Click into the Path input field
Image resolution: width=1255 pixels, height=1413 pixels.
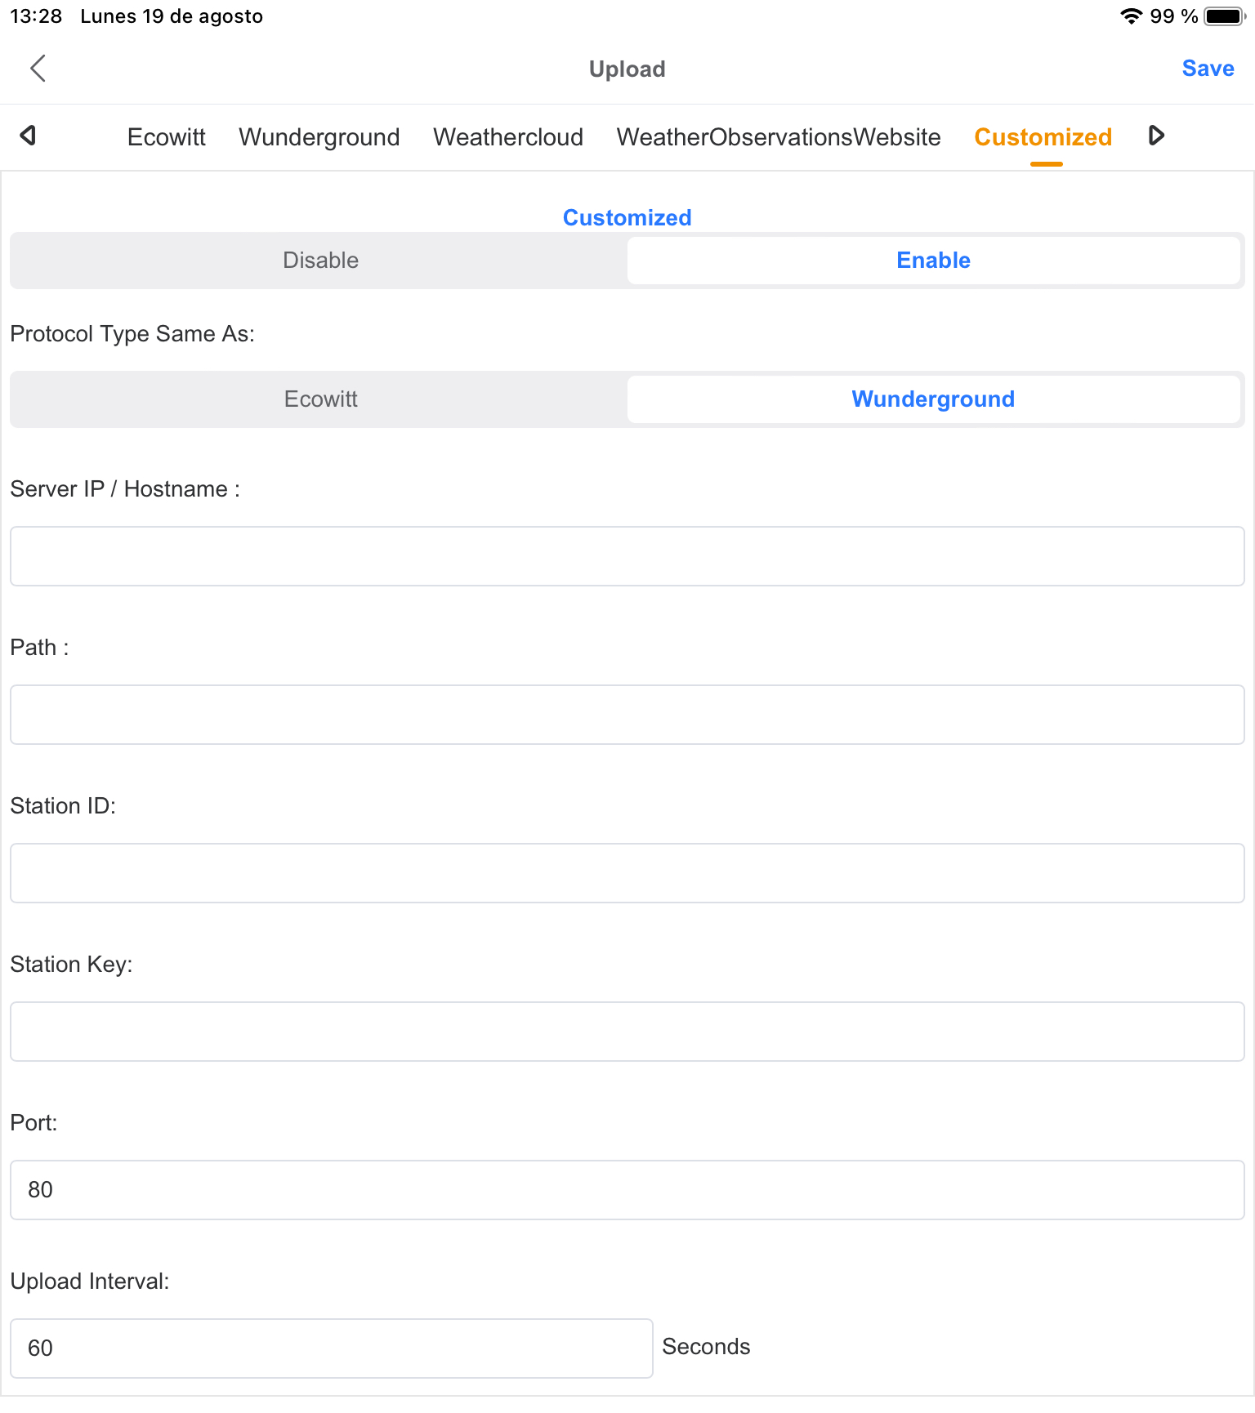(x=627, y=715)
